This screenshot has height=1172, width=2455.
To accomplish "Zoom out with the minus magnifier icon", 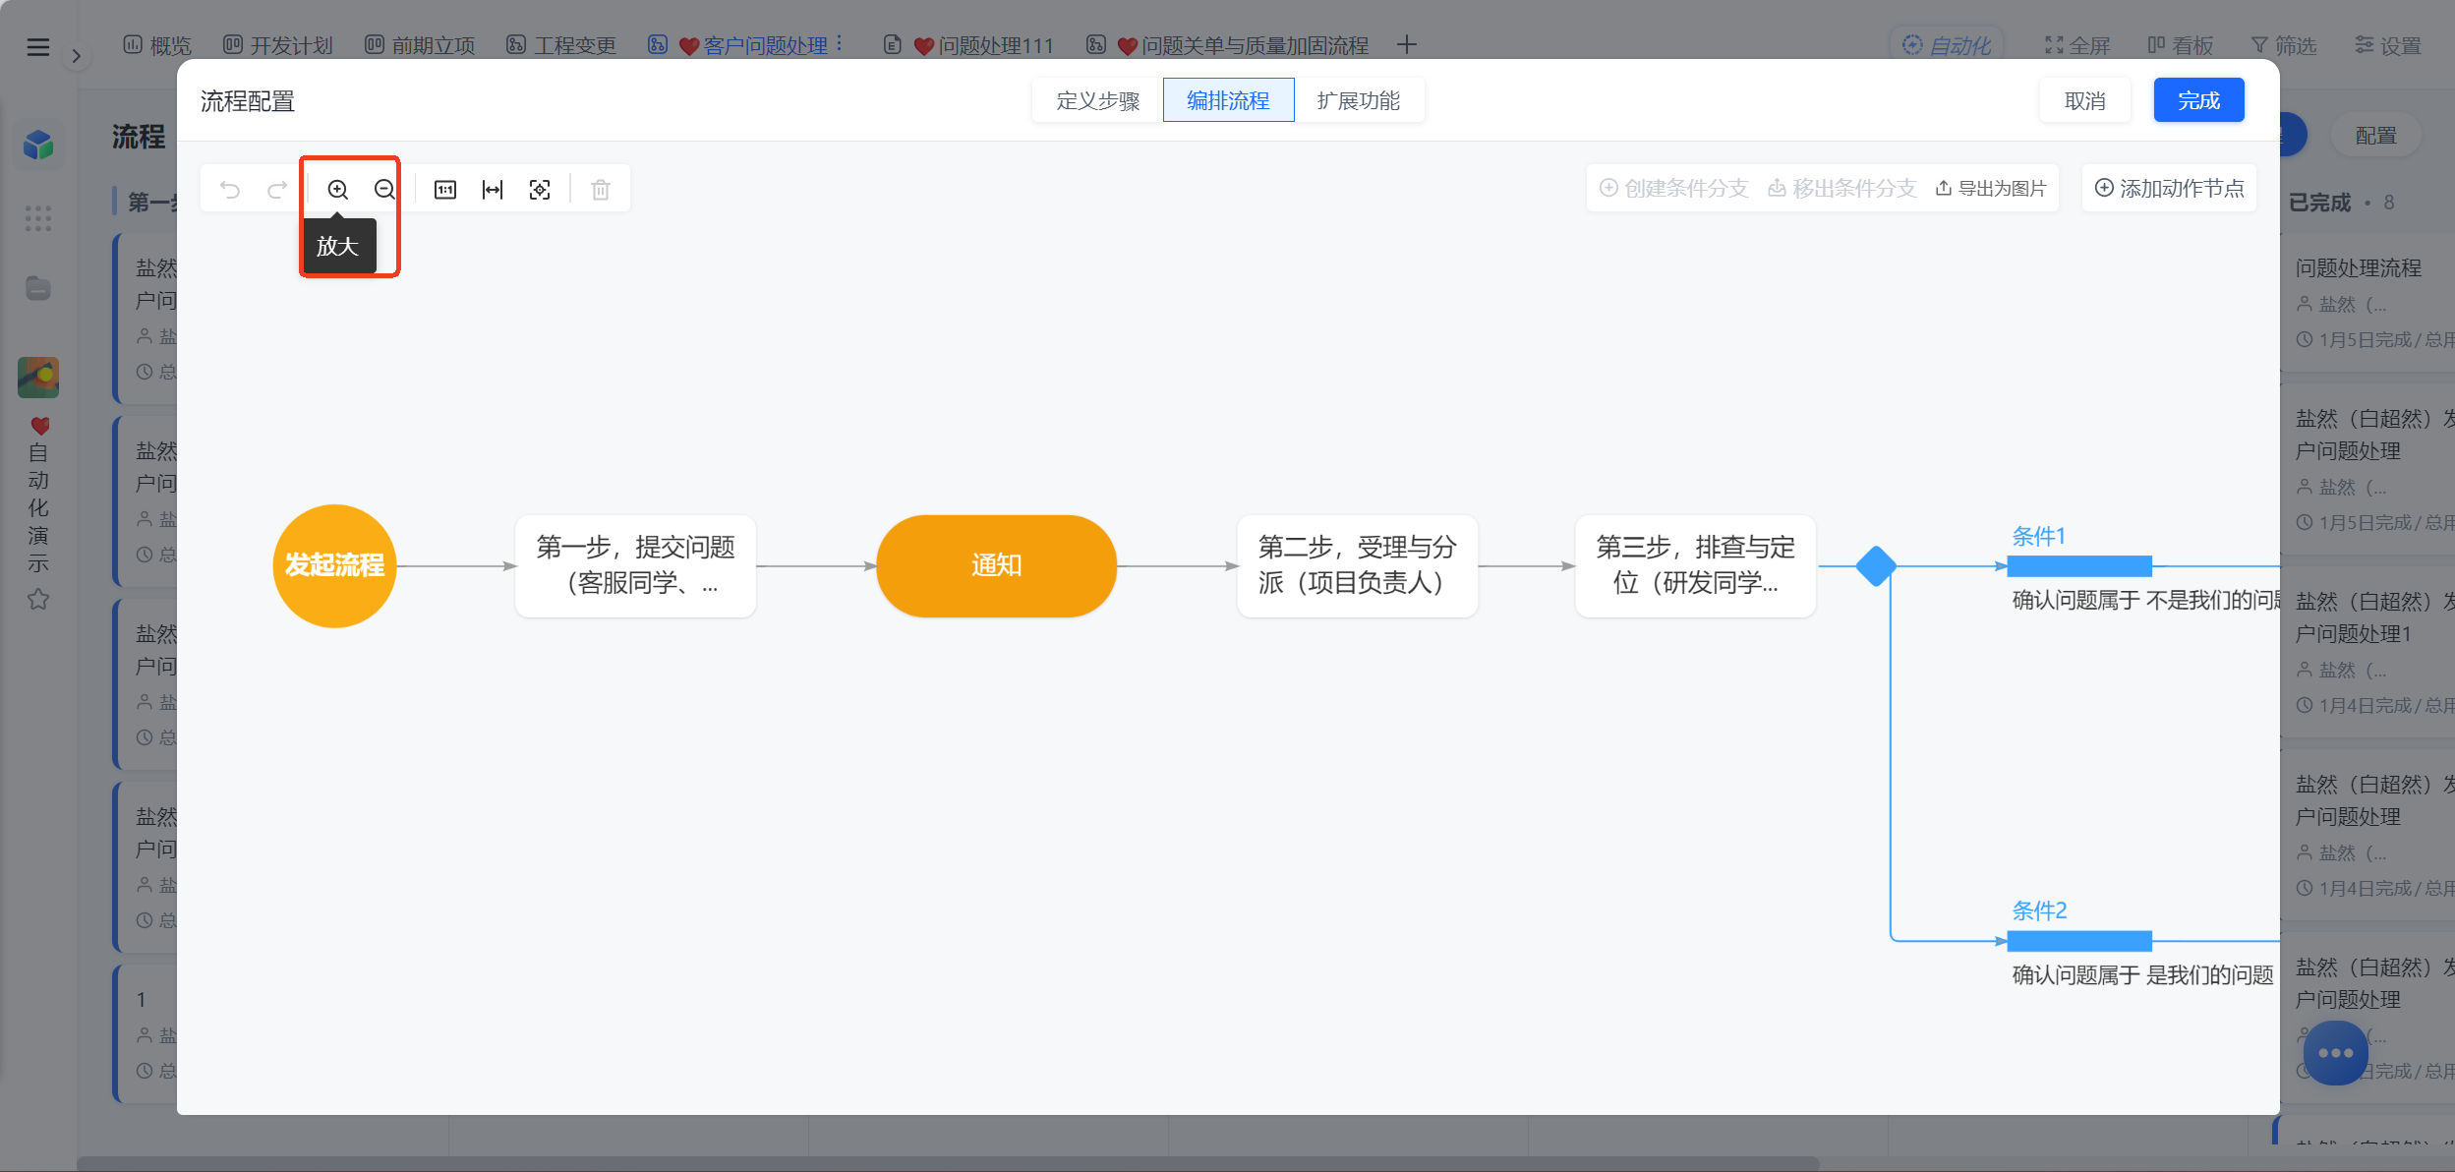I will 384,190.
